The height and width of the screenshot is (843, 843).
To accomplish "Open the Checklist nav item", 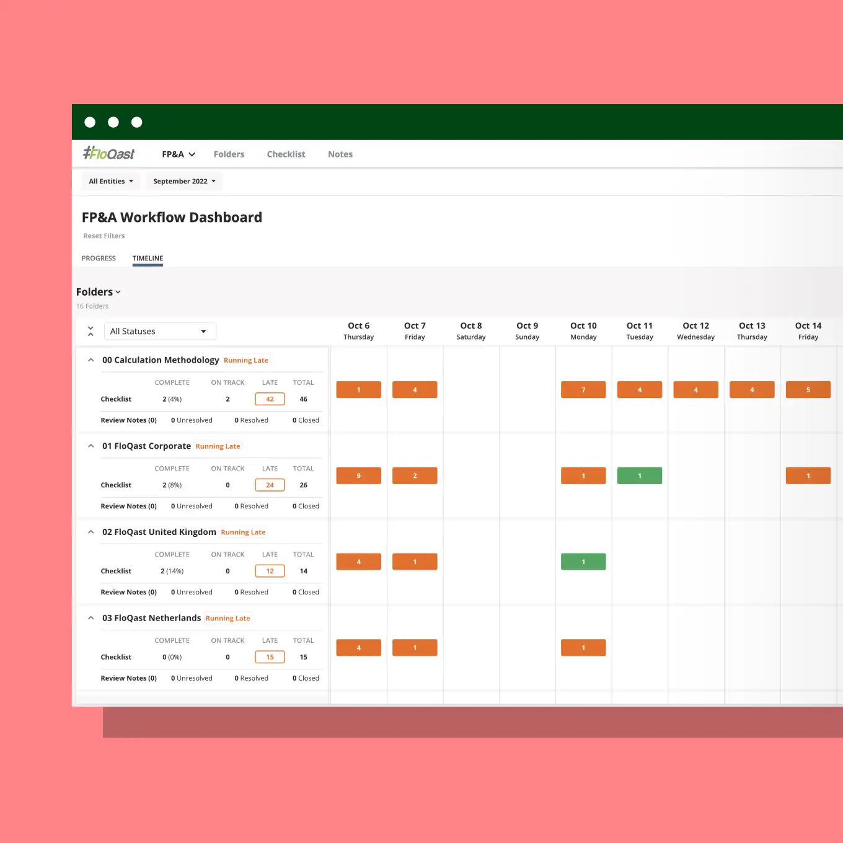I will [x=286, y=154].
